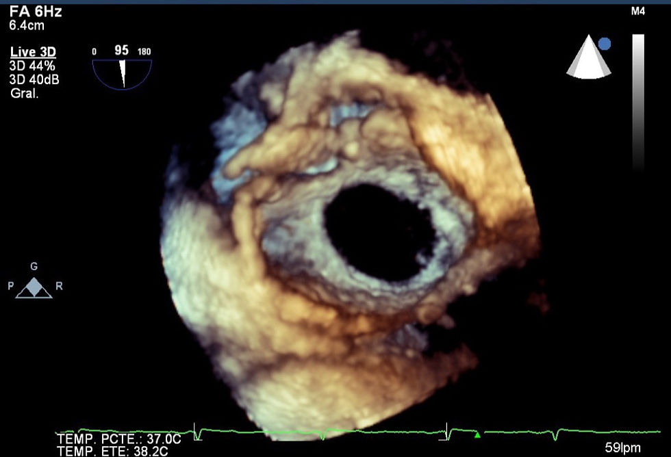Click the P-G-R orientation triangle icon
Image resolution: width=671 pixels, height=457 pixels.
[34, 288]
